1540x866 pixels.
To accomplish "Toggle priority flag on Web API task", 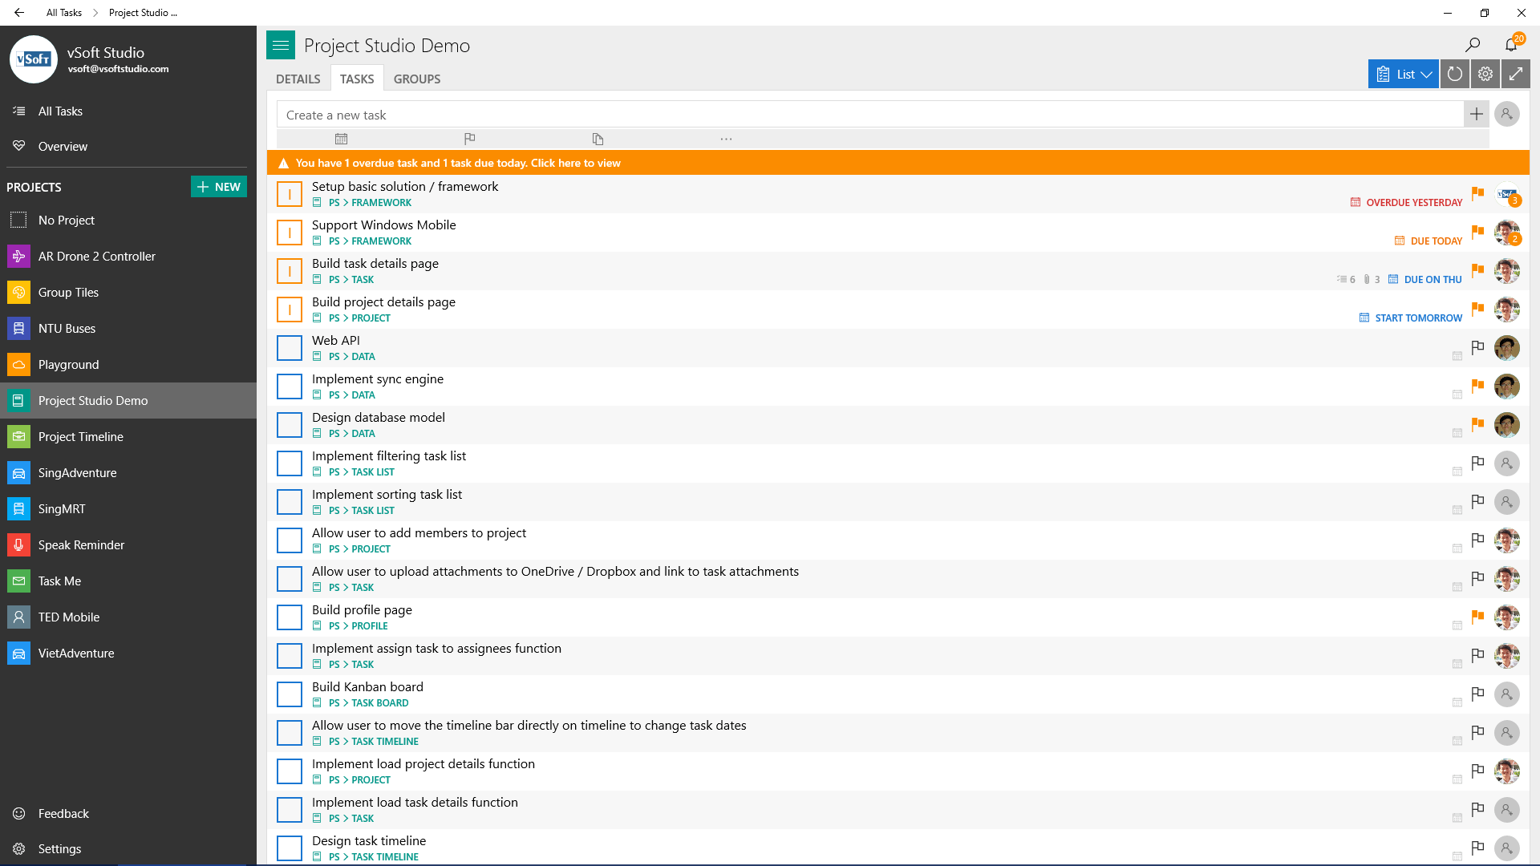I will click(x=1477, y=347).
